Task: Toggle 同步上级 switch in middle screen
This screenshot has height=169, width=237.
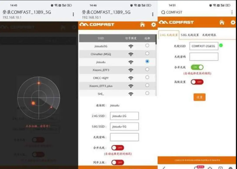Action: [x=118, y=162]
